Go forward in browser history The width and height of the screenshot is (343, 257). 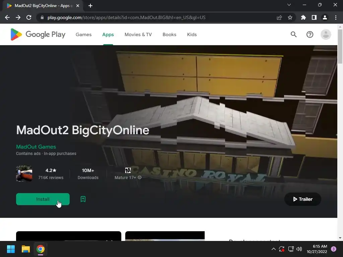[18, 17]
